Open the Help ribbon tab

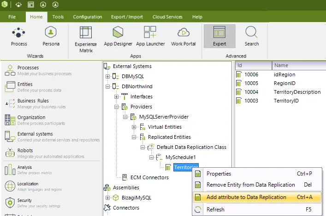(x=197, y=17)
